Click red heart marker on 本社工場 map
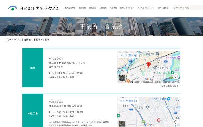The height and width of the screenshot is (127, 203). tap(159, 120)
